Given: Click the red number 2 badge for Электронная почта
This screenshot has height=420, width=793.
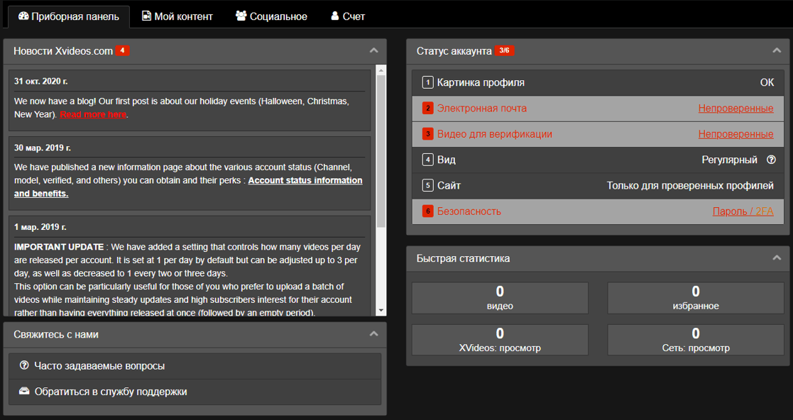Looking at the screenshot, I should click(428, 108).
